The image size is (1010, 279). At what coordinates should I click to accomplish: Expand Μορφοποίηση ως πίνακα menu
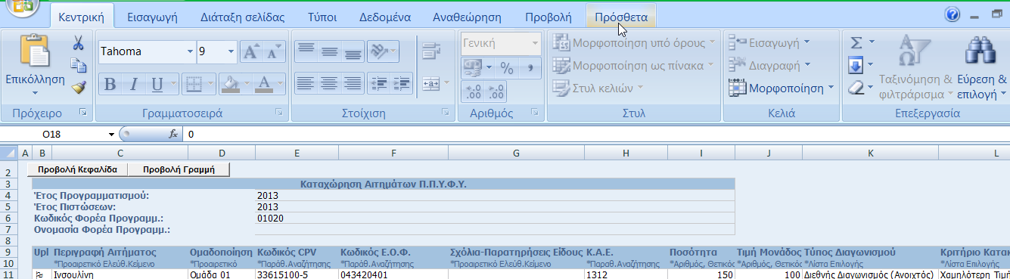point(634,65)
